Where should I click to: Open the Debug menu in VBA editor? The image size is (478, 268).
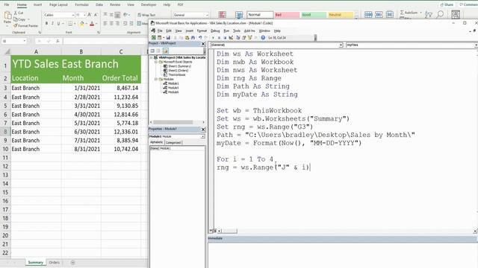click(x=215, y=31)
